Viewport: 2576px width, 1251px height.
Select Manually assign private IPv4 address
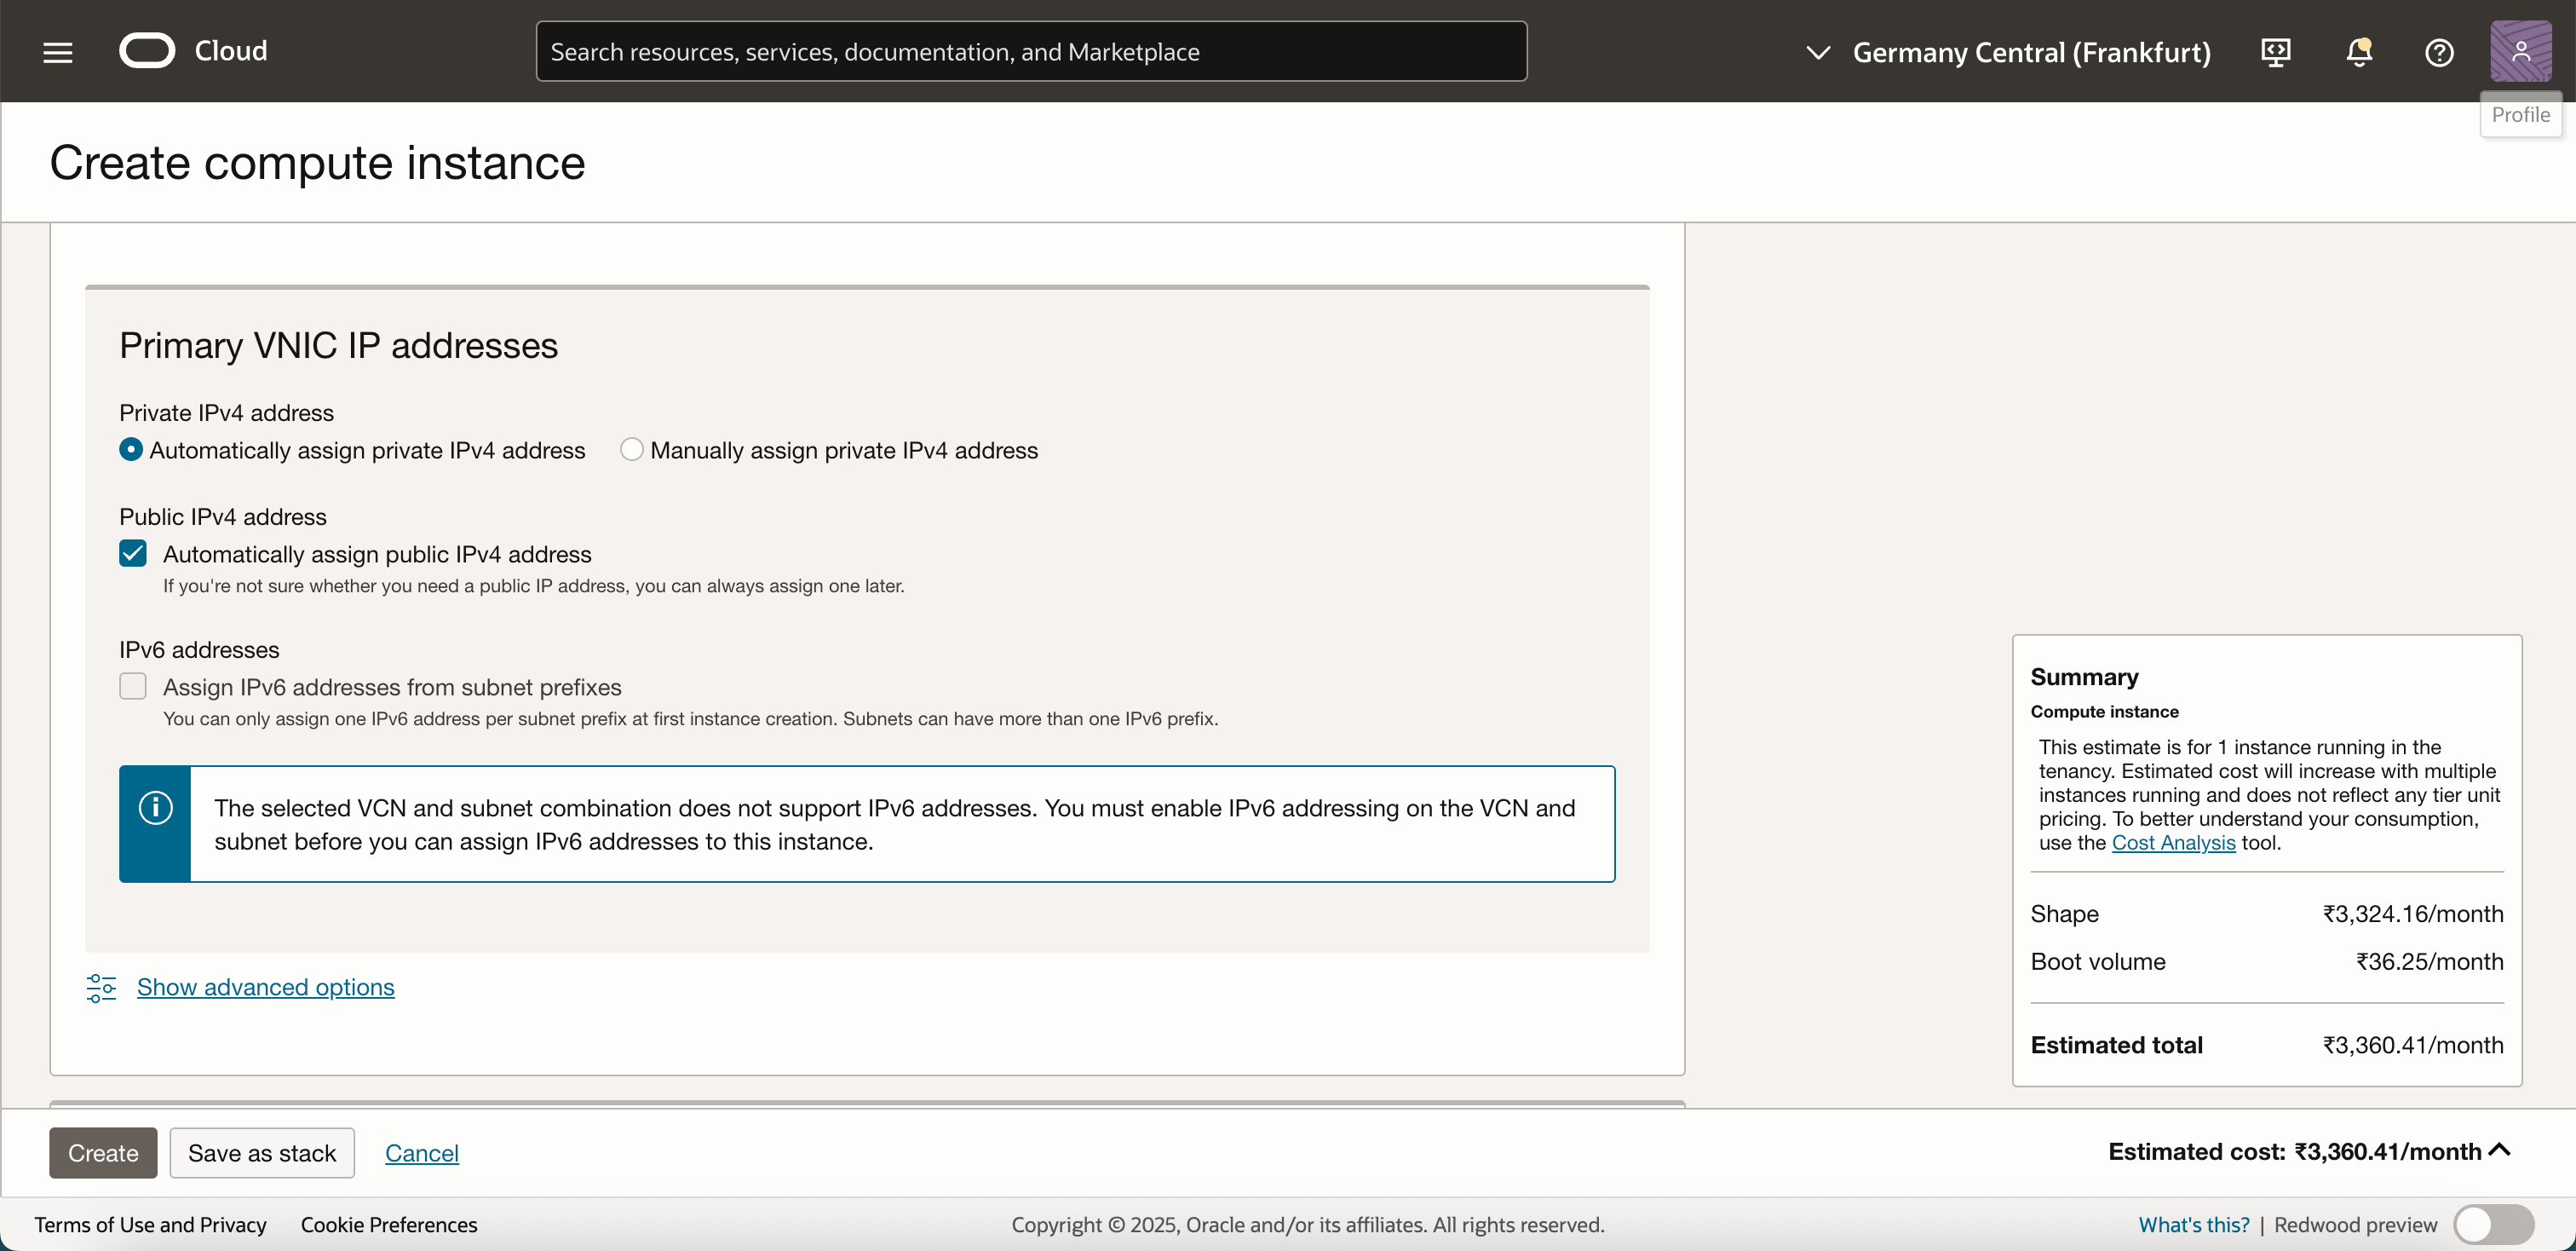point(632,450)
